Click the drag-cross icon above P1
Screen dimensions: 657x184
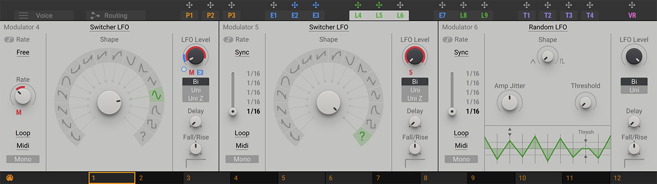pyautogui.click(x=189, y=5)
